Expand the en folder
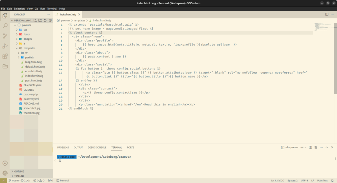This screenshot has width=337, height=183. (x=18, y=53)
